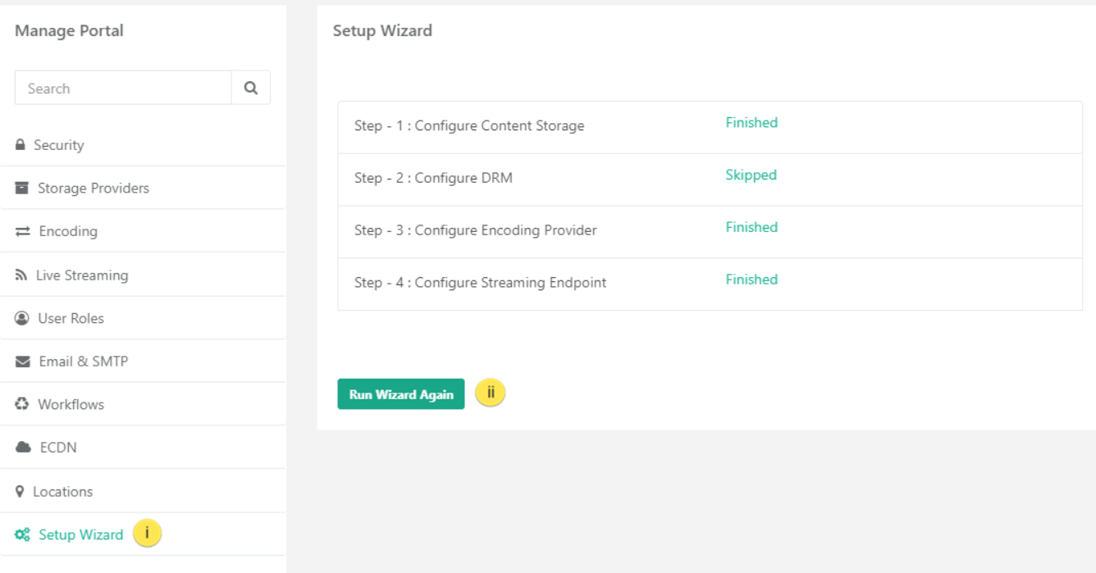Screen dimensions: 1096x573
Task: Click the Run Wizard Again button
Action: pyautogui.click(x=401, y=394)
